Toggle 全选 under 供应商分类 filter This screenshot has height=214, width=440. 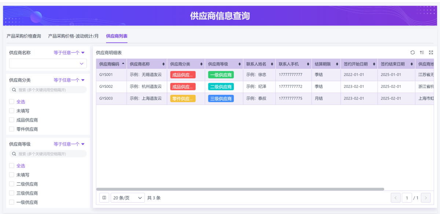pyautogui.click(x=12, y=102)
